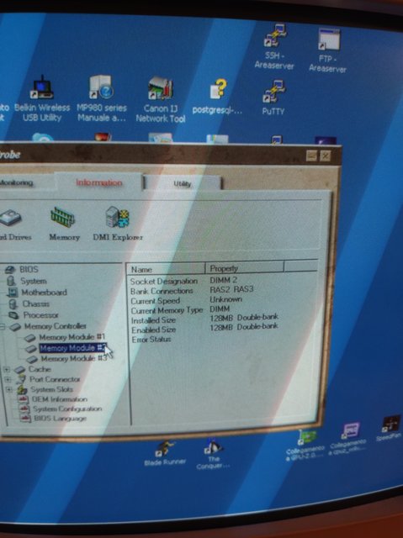Open the DMI Explorer icon
The width and height of the screenshot is (403, 538).
pos(118,224)
